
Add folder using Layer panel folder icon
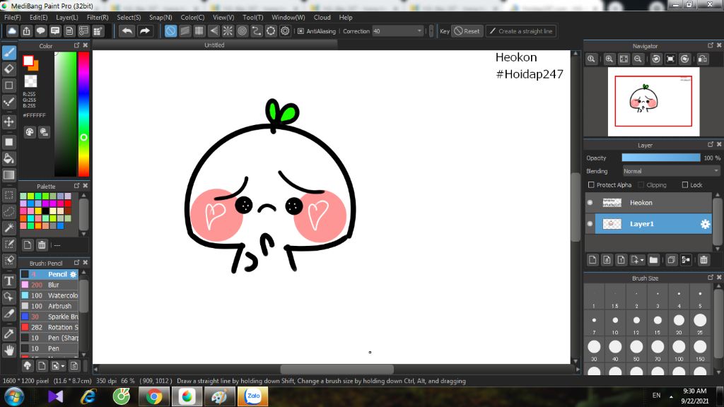pyautogui.click(x=653, y=260)
